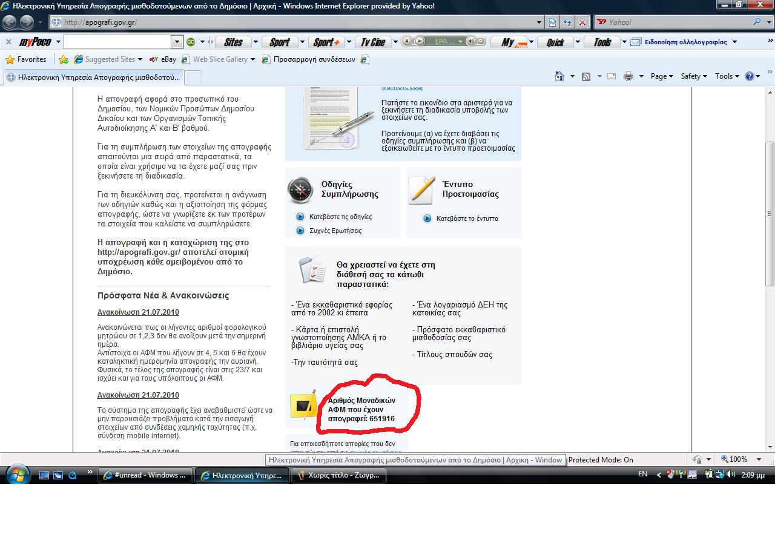775x552 pixels.
Task: Open the Ειδοποίηση αλληλογραφίας mail notifier
Action: 678,42
